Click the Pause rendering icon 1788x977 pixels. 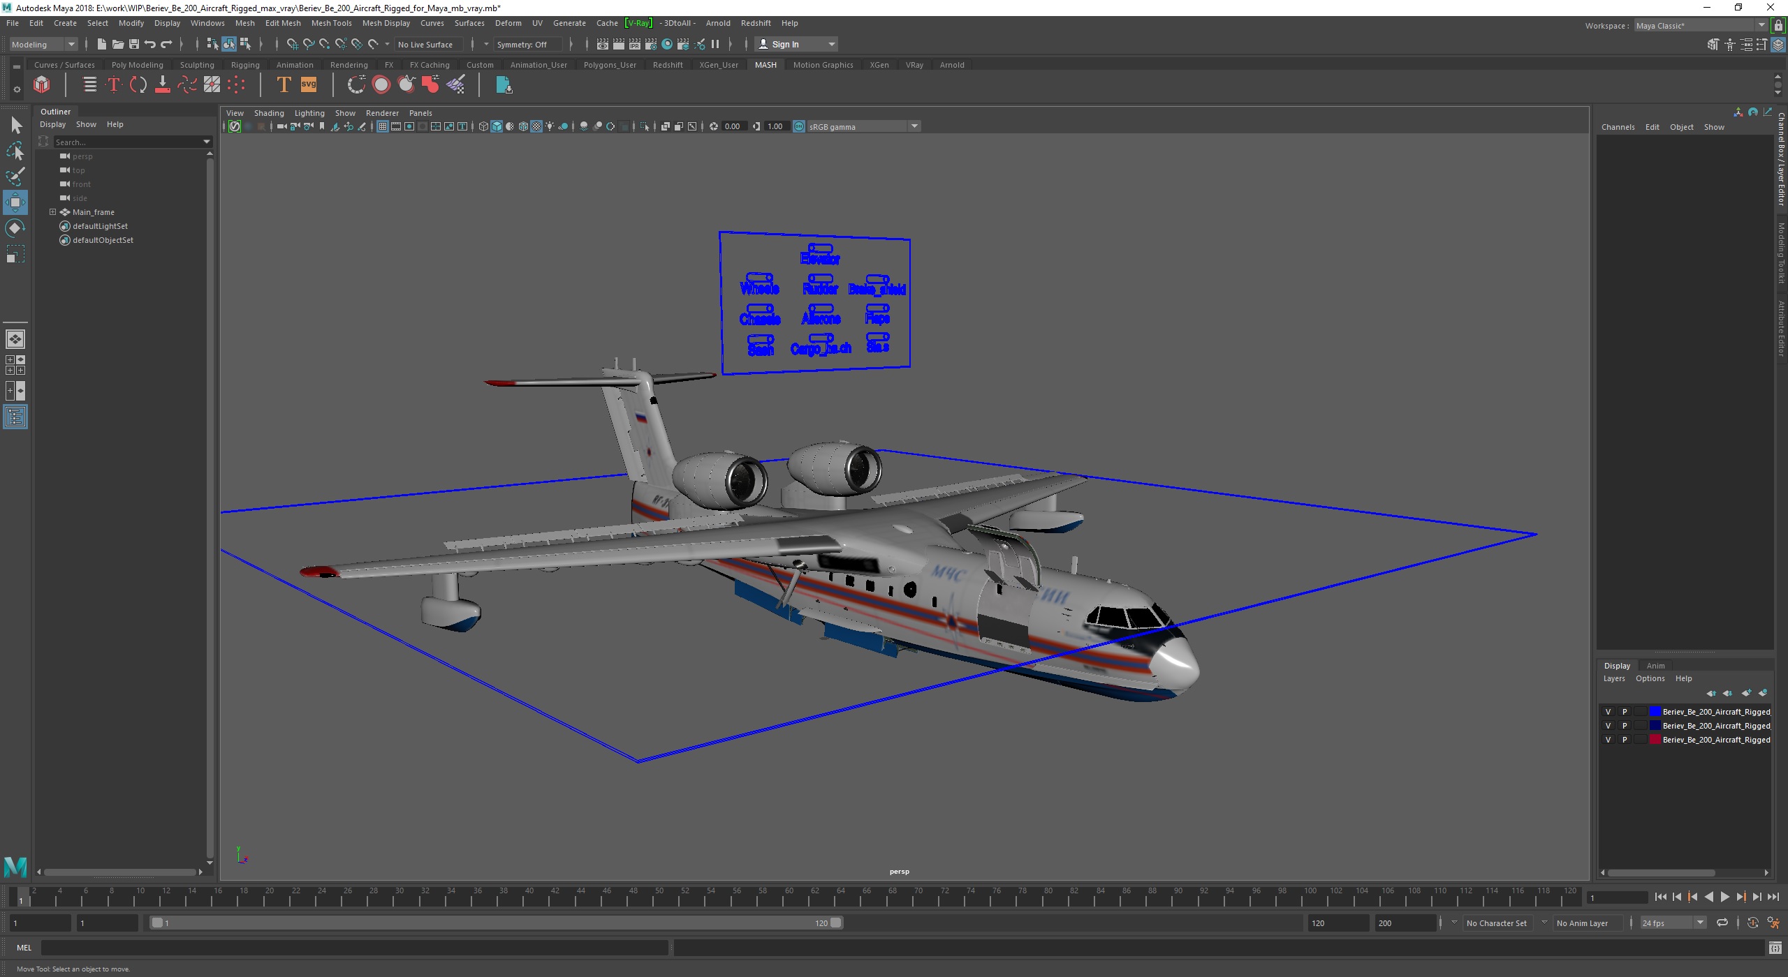(715, 44)
